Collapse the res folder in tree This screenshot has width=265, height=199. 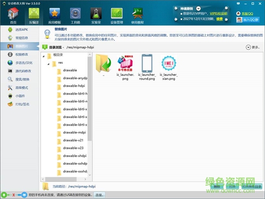pos(49,63)
